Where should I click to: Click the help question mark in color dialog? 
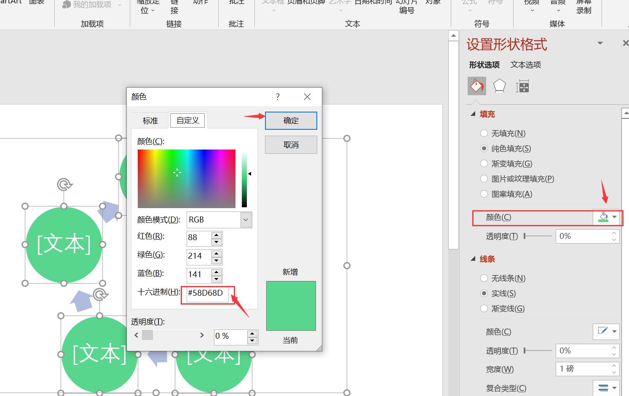tap(278, 96)
